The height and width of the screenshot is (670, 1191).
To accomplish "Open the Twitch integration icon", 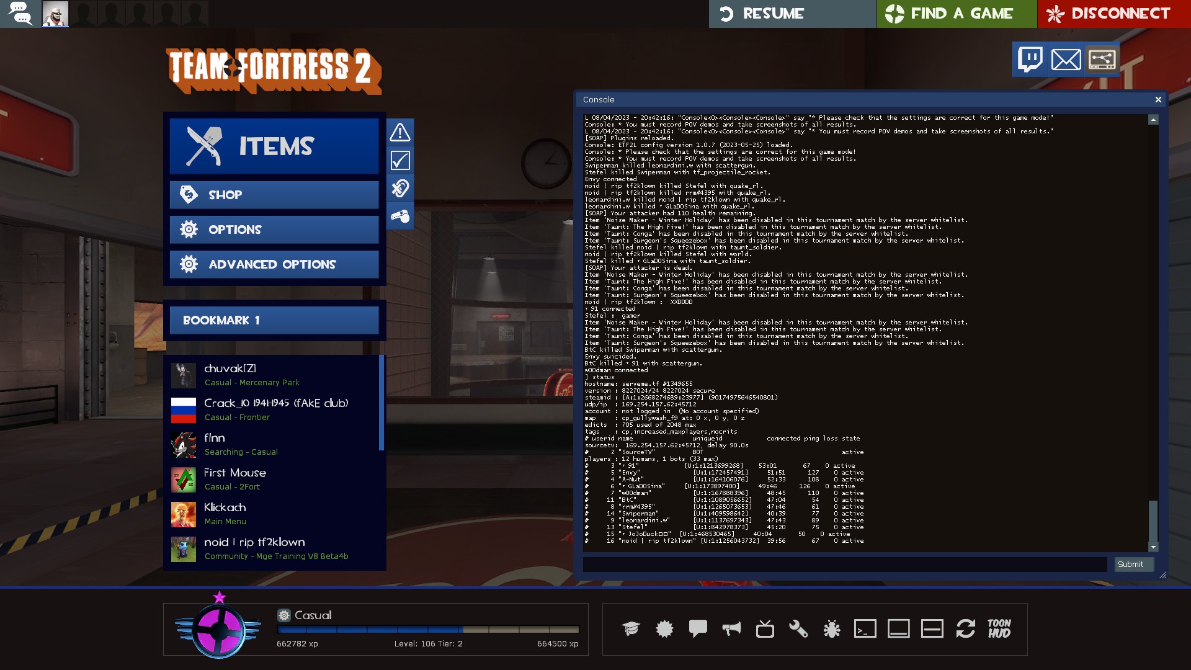I will click(x=1030, y=60).
